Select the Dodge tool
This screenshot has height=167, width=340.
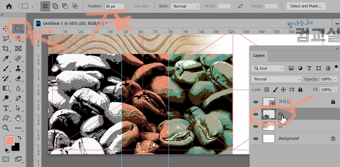5,98
